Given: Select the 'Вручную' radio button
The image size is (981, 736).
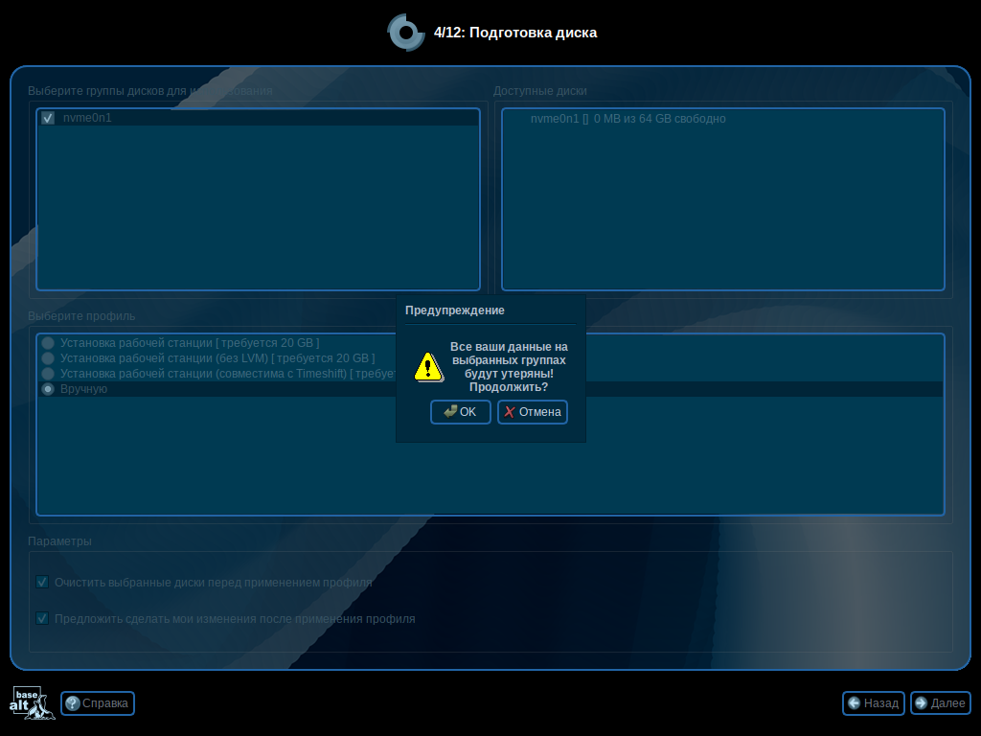Looking at the screenshot, I should 48,389.
